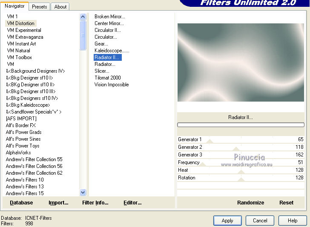
Task: Select the VM Distortion category
Action: [x=21, y=23]
